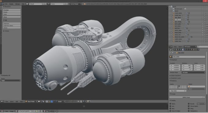
Task: Open the viewport shading selector
Action: tap(40, 101)
